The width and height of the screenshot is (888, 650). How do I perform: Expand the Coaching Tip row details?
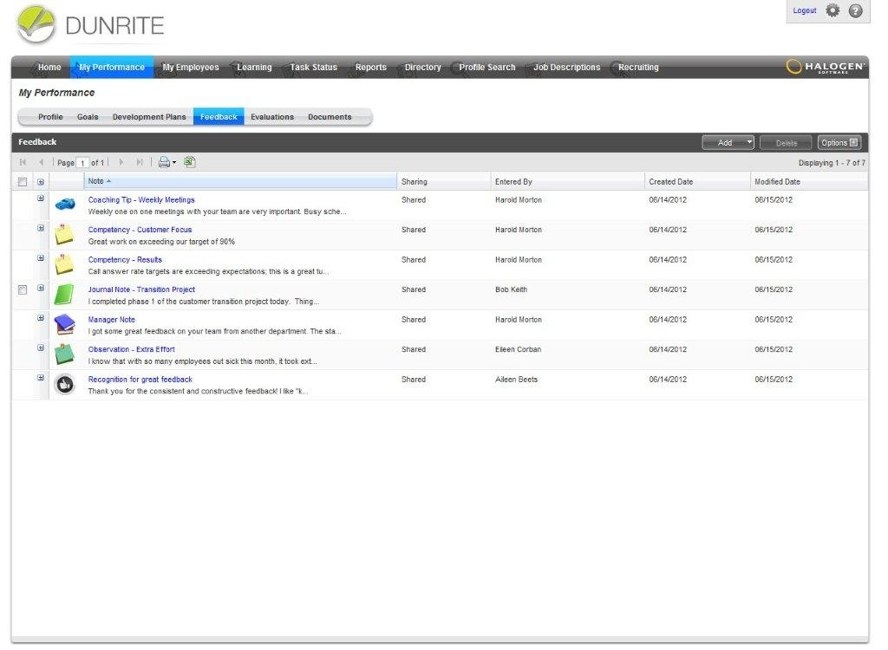tap(41, 198)
